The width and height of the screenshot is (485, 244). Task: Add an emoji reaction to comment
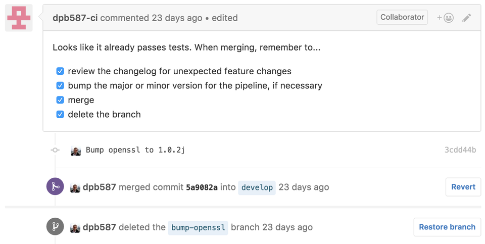(446, 18)
